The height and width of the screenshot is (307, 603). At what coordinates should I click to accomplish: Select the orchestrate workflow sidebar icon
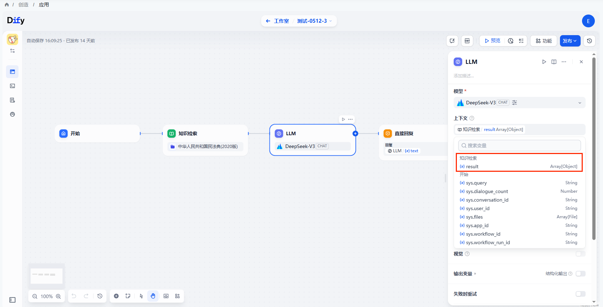coord(12,72)
